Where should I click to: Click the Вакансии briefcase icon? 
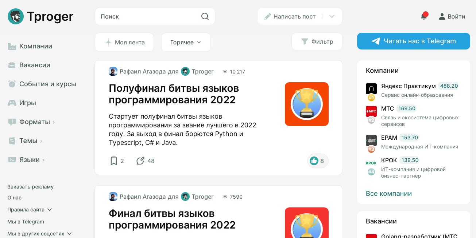12,65
